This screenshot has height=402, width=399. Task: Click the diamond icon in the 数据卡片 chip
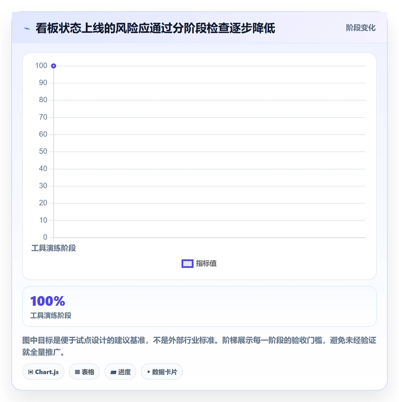[148, 372]
